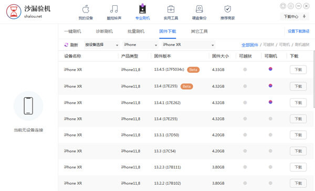
Task: Filter by 刷机越狱 firmware
Action: [302, 44]
